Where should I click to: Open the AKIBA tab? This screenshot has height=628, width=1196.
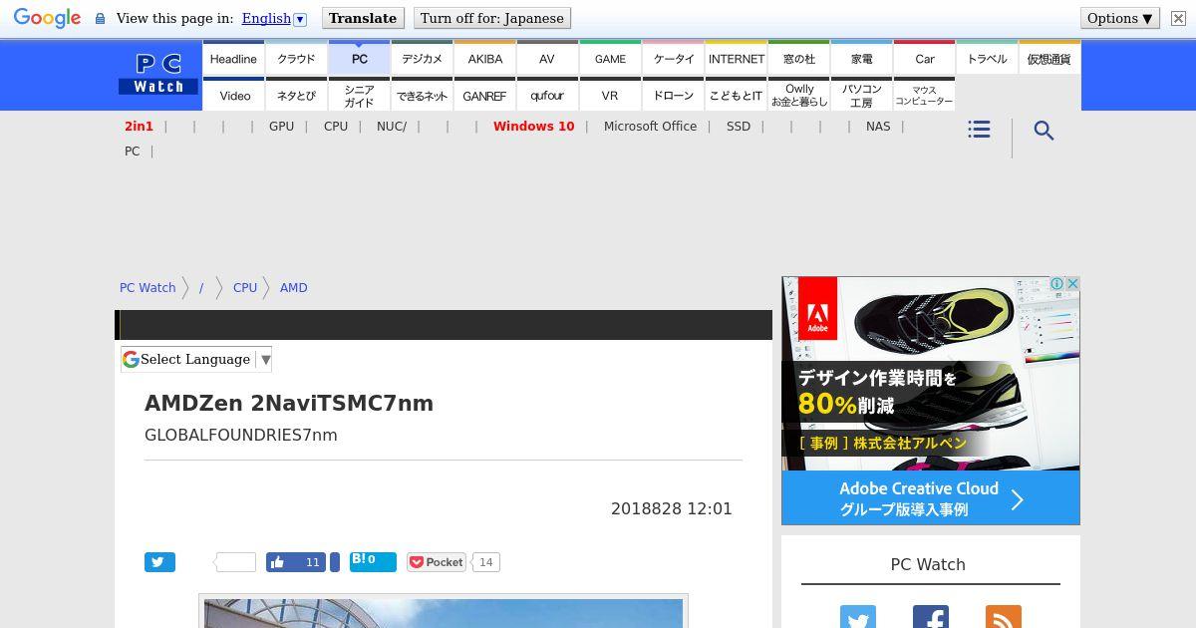484,59
